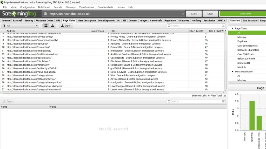
Task: Click the Start button
Action: (194, 14)
